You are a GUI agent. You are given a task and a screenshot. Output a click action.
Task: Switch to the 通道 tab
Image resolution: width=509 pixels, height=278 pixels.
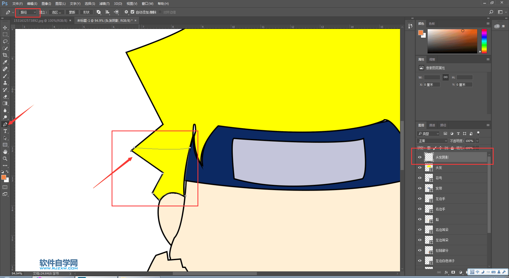[432, 125]
